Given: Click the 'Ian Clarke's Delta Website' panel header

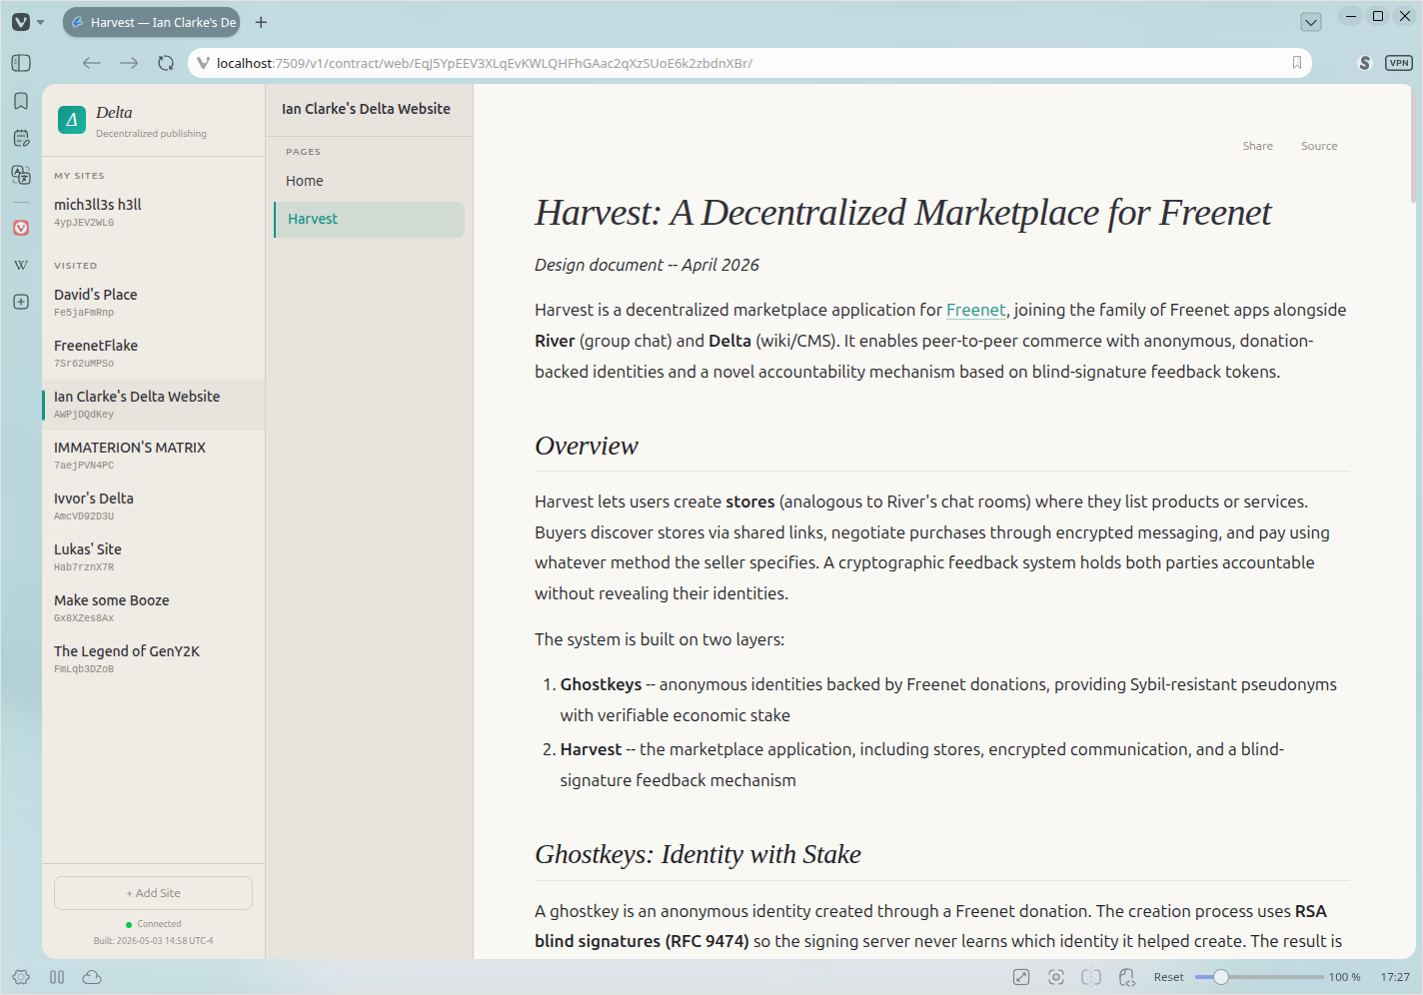Looking at the screenshot, I should 366,109.
